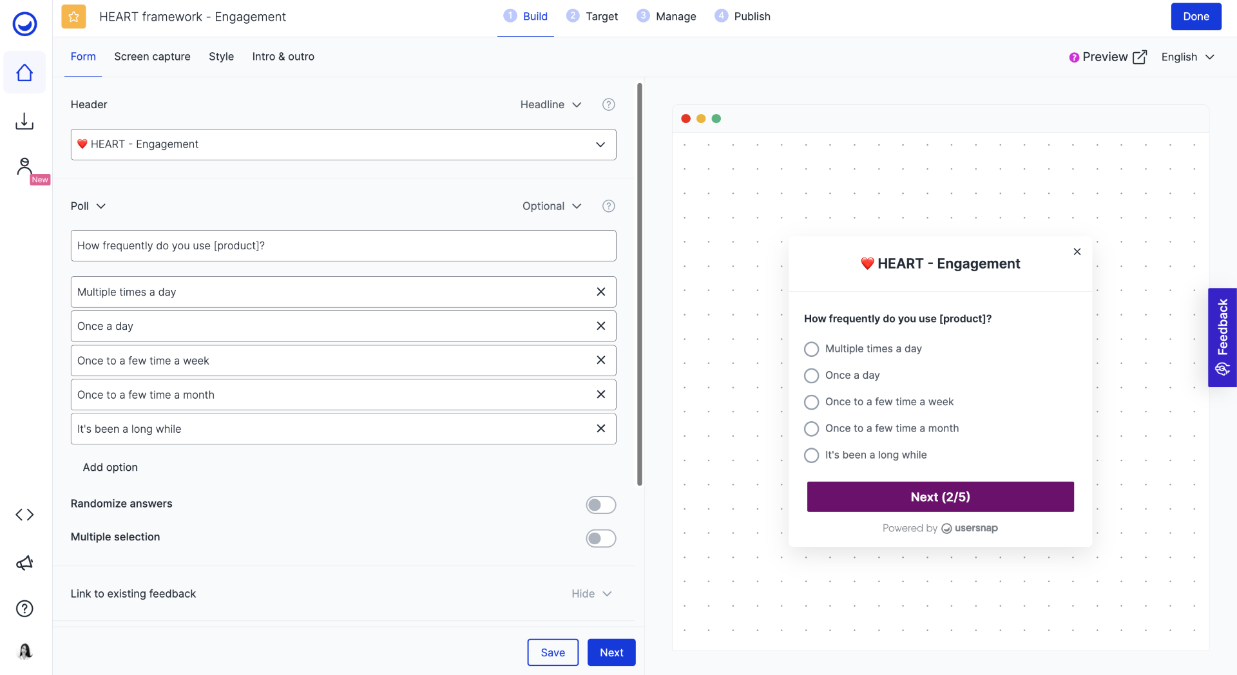The height and width of the screenshot is (675, 1237).
Task: Collapse the Poll section
Action: click(x=101, y=206)
